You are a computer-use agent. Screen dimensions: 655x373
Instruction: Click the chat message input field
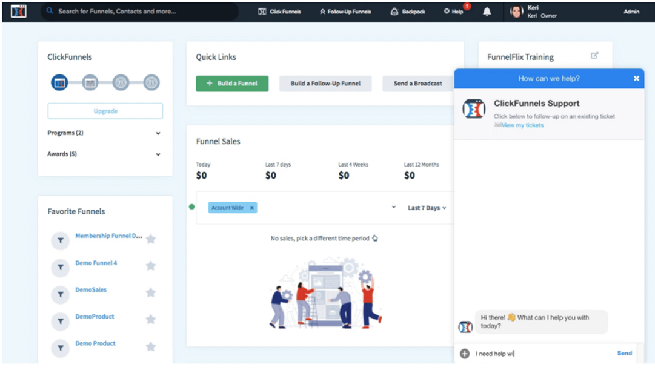click(543, 354)
